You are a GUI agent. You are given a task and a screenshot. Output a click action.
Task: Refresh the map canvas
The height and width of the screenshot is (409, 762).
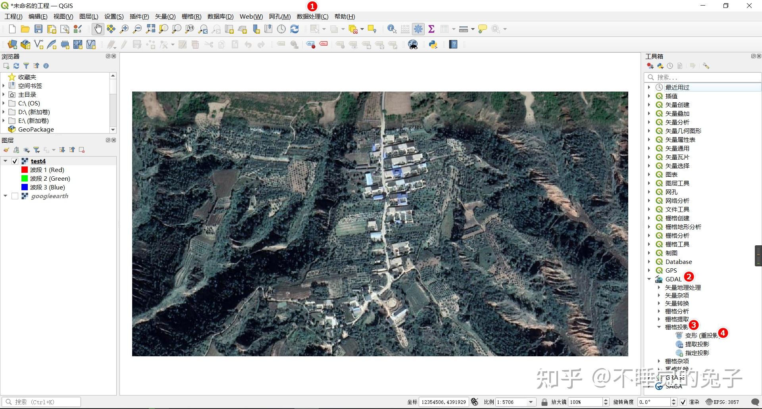(294, 29)
